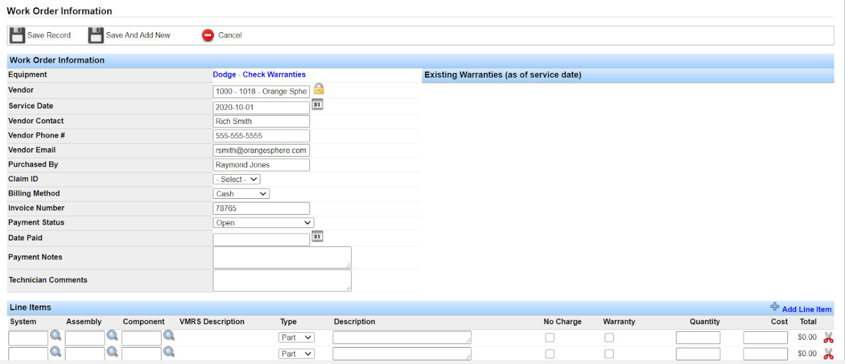Viewport: 845px width, 364px height.
Task: Click the red Cancel icon
Action: click(x=208, y=35)
